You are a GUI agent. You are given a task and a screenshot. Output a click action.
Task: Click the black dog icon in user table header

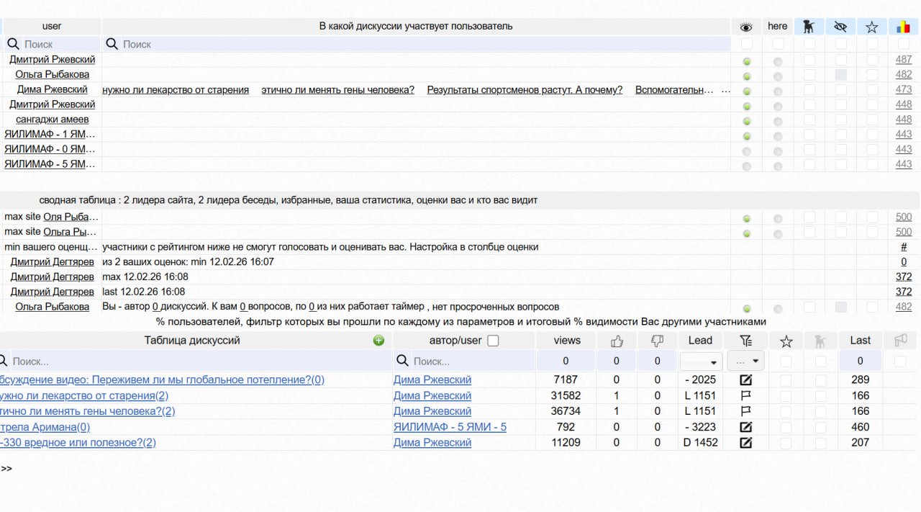click(x=809, y=27)
